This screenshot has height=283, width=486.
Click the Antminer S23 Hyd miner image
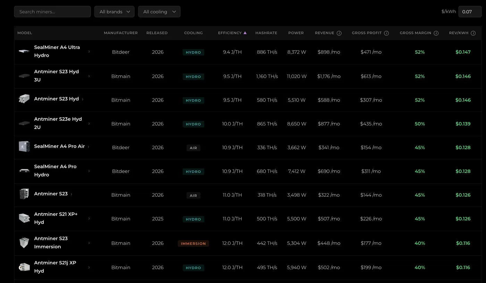(x=24, y=99)
